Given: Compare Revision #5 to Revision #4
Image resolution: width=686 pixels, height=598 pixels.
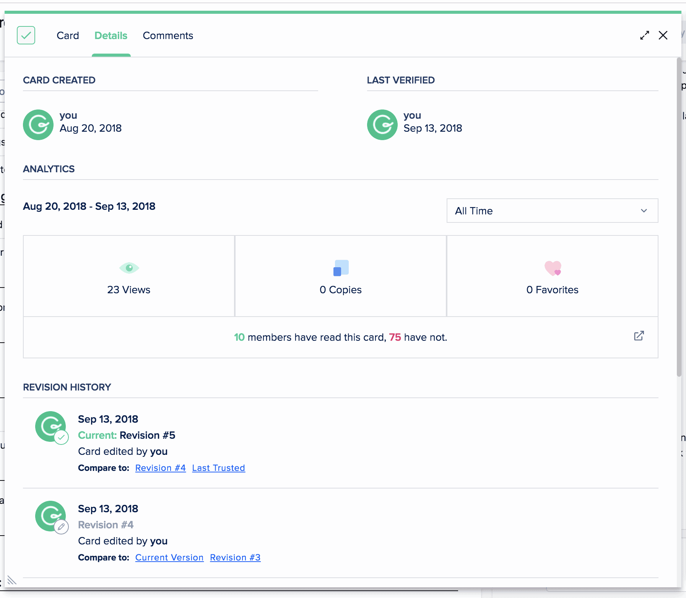Looking at the screenshot, I should [x=160, y=467].
